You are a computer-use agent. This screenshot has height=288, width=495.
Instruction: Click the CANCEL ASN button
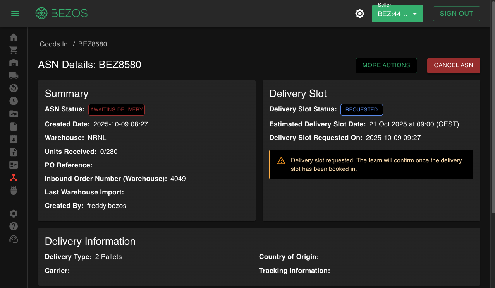(454, 65)
